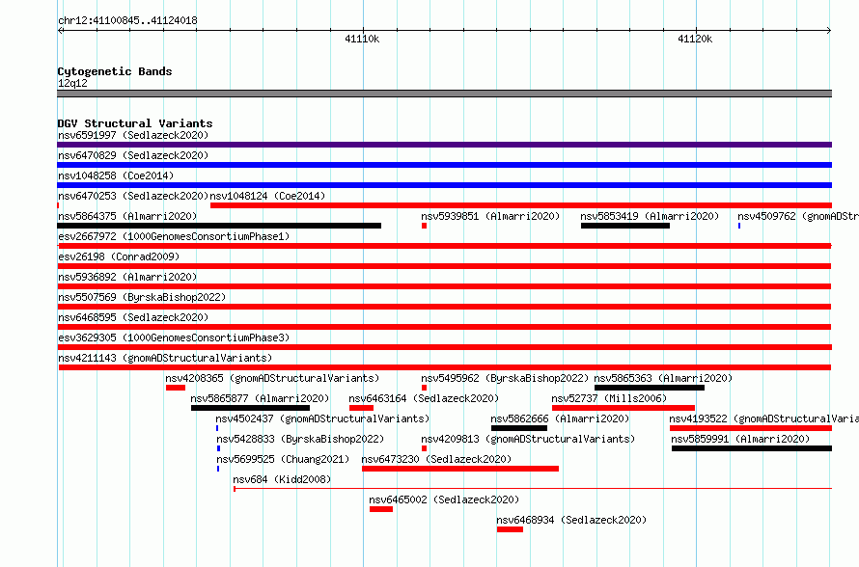This screenshot has width=859, height=567.
Task: Click nsv5864375 (Almarri2020) variant label
Action: pyautogui.click(x=127, y=216)
